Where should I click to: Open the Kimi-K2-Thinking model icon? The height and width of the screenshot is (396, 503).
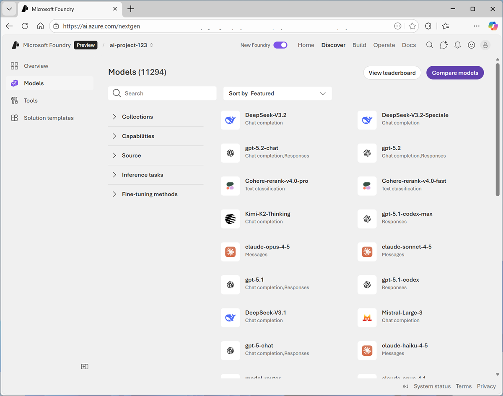[x=230, y=219]
